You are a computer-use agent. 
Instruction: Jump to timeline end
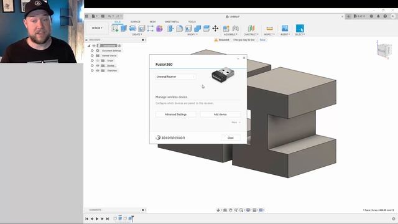click(108, 218)
